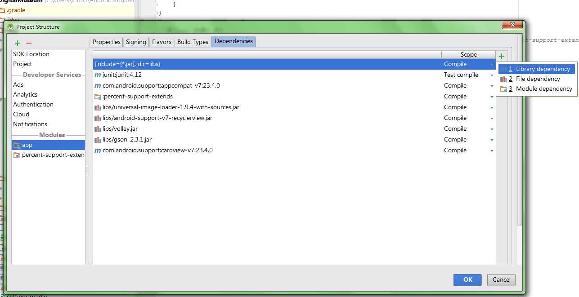
Task: Click the cardview-v7 maven library icon
Action: 98,151
